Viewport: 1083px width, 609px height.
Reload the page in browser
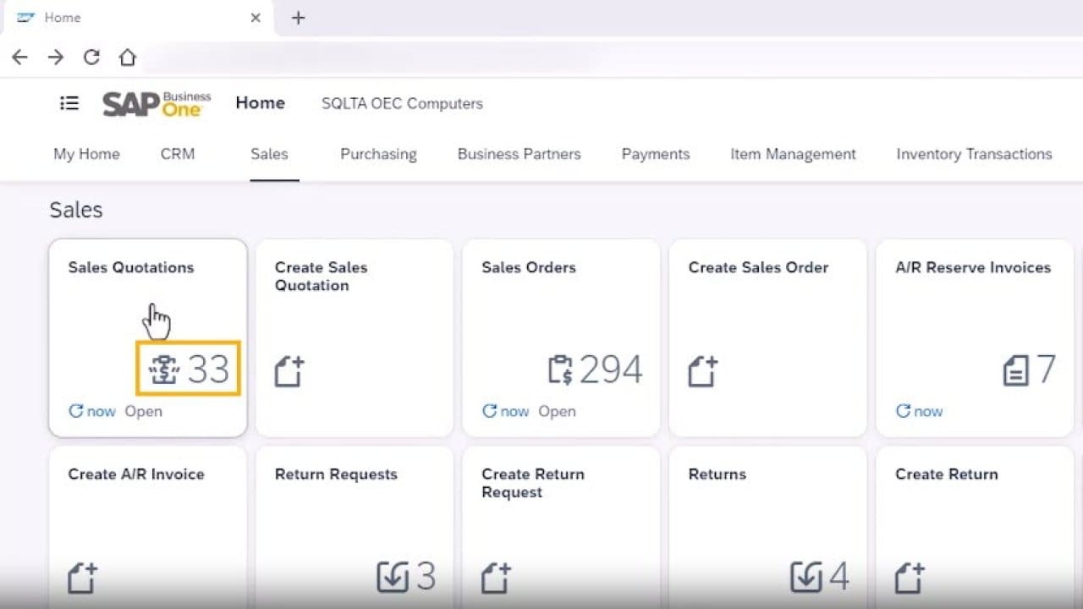click(91, 58)
